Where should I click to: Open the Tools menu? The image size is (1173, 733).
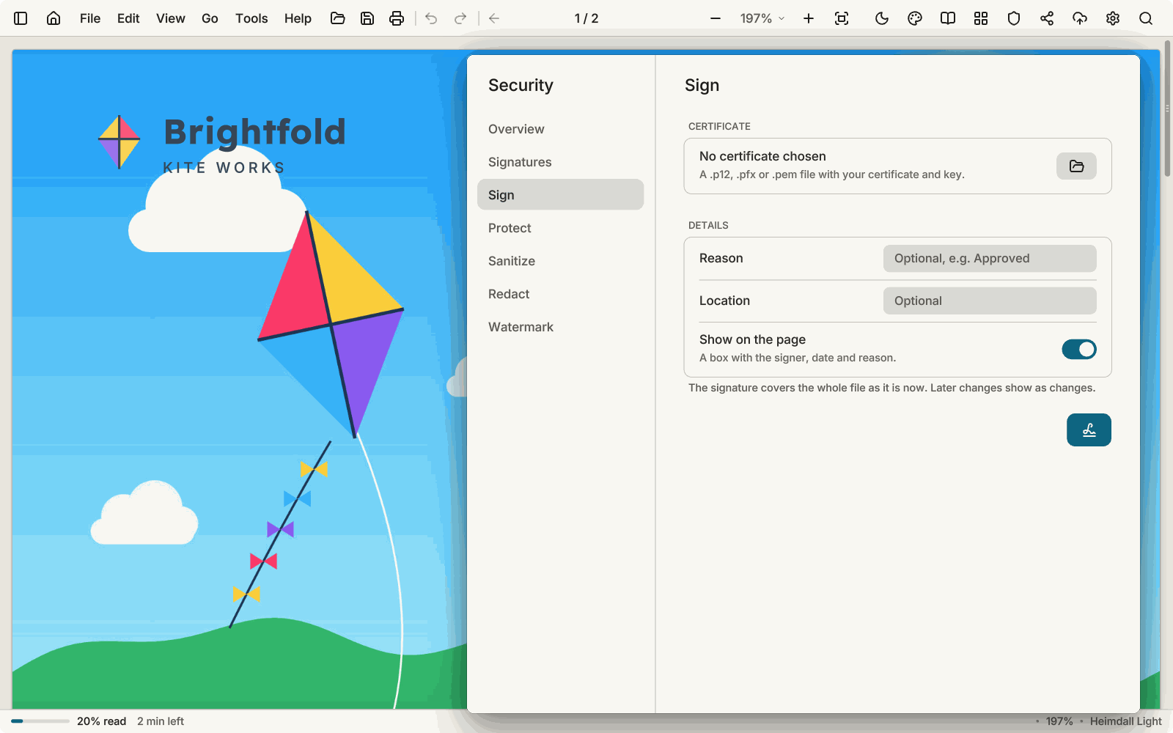(251, 18)
